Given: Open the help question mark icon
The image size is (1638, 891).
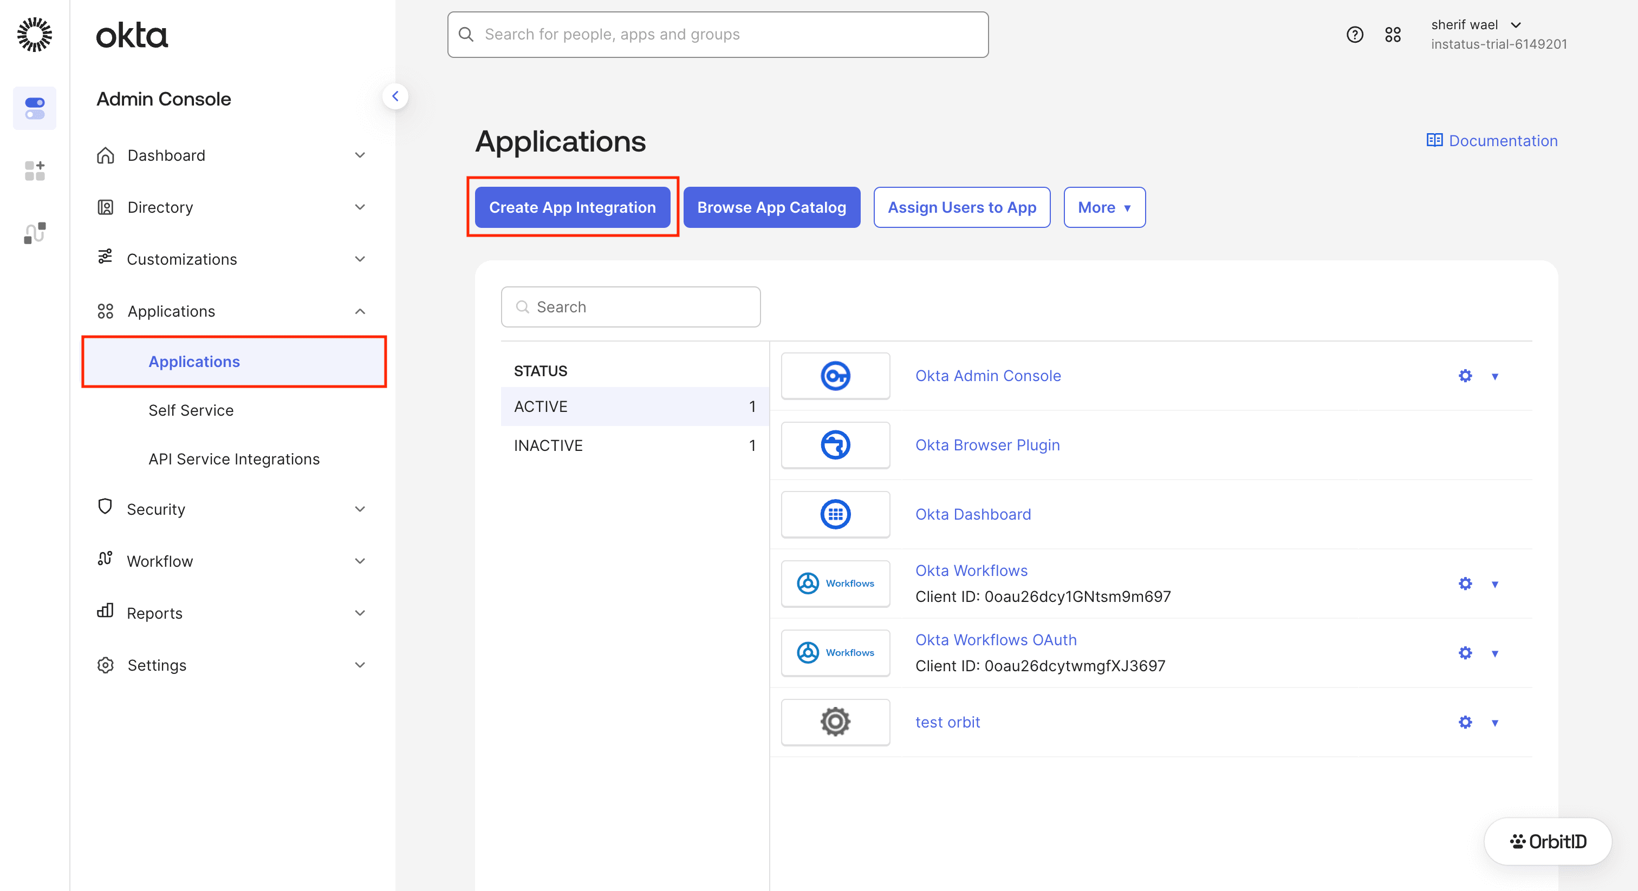Looking at the screenshot, I should tap(1354, 34).
